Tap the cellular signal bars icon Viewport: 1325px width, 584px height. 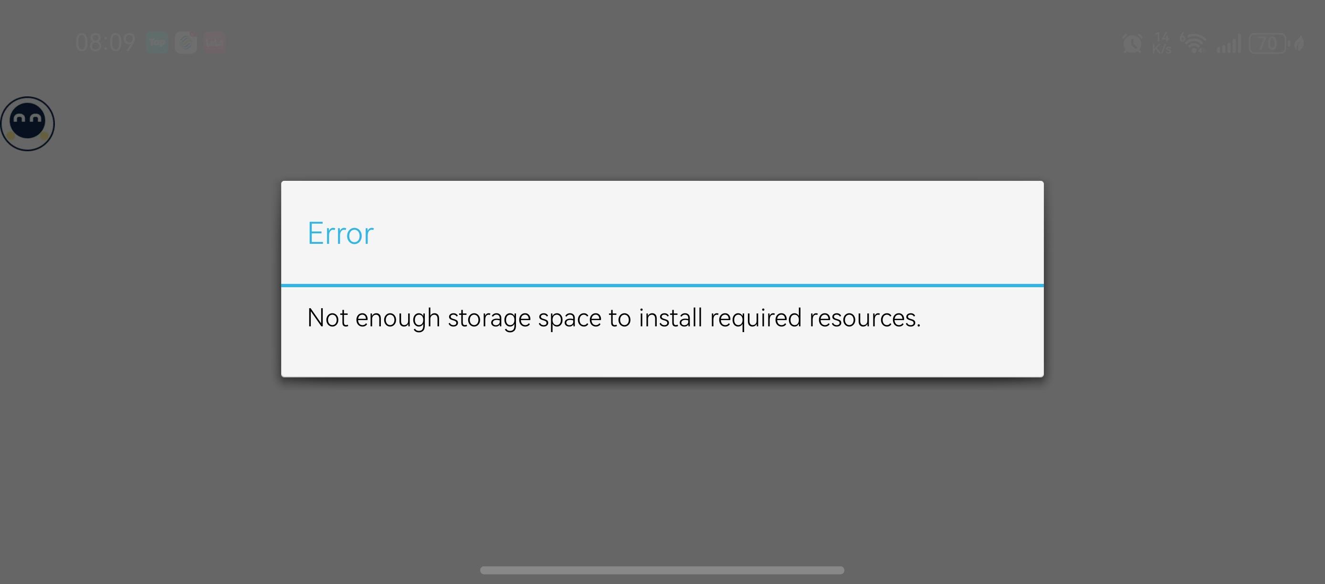coord(1229,44)
